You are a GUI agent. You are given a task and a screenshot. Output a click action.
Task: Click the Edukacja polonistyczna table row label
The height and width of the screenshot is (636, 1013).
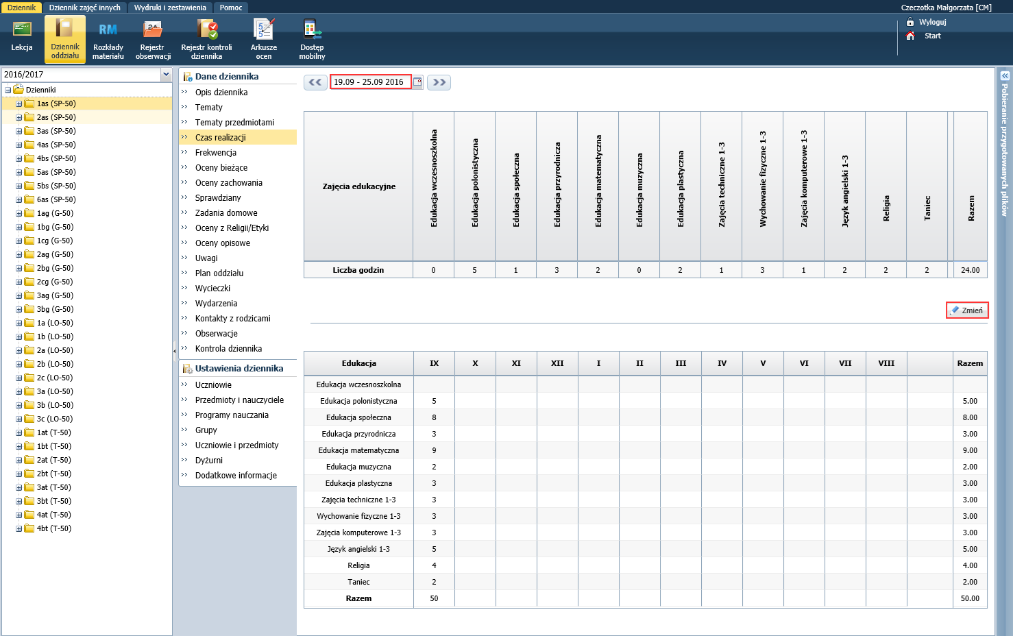click(x=358, y=401)
